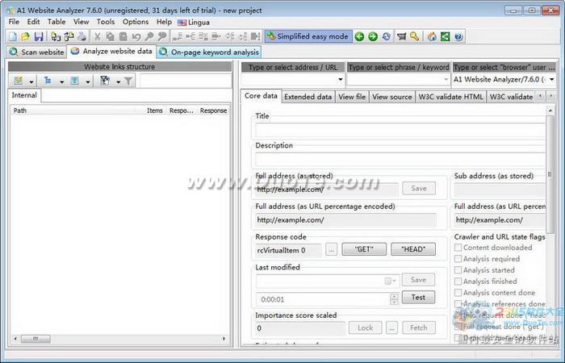Screen dimensions: 565x363
Task: Click the blue refresh icon
Action: (387, 36)
